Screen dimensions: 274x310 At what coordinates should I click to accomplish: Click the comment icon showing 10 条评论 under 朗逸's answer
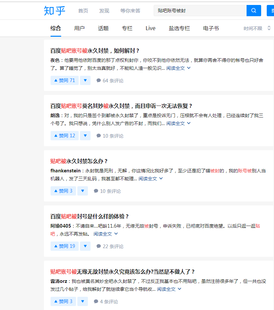pyautogui.click(x=98, y=135)
